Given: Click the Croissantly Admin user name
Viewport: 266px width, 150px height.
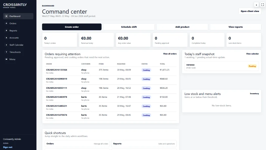Looking at the screenshot, I should pos(12,139).
